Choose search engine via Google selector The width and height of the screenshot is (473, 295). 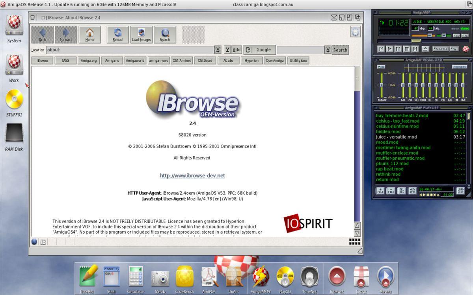tap(259, 50)
